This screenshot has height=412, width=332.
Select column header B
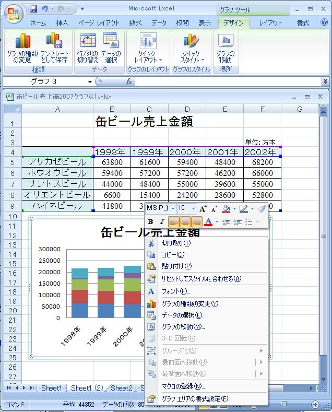(112, 109)
